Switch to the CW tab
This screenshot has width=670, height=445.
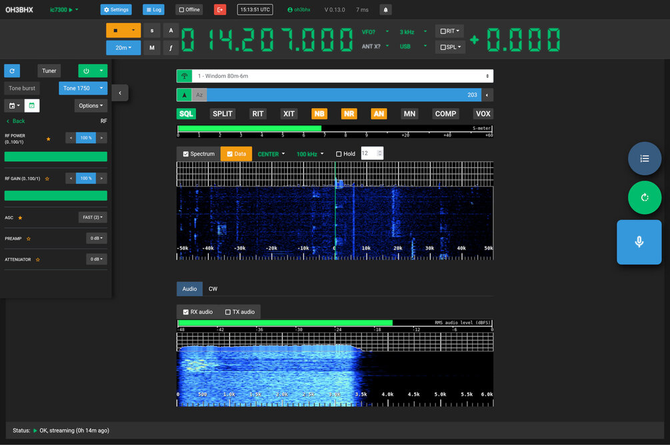coord(213,288)
